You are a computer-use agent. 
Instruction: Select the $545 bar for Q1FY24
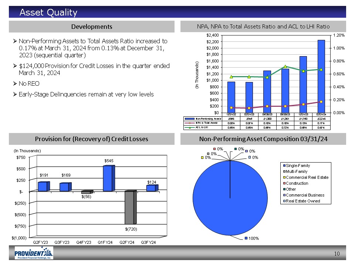108,178
